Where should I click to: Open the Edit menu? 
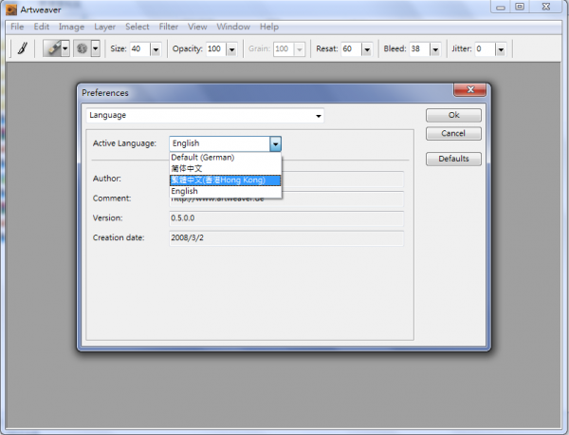tap(42, 27)
